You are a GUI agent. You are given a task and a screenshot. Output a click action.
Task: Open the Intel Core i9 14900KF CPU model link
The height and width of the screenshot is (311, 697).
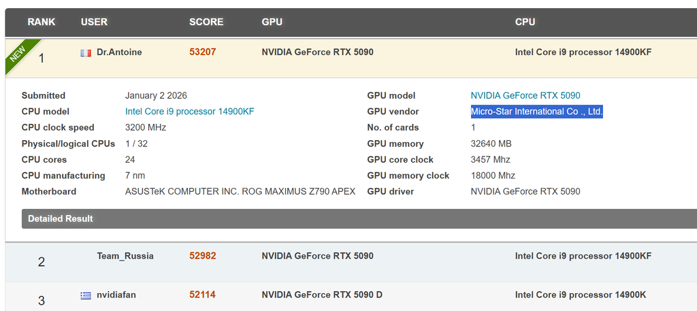(189, 112)
